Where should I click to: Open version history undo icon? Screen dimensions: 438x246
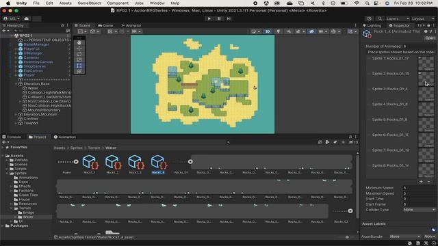click(370, 18)
